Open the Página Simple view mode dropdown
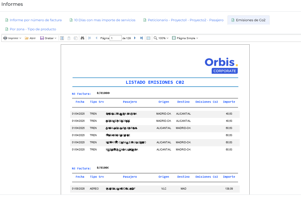Image resolution: width=301 pixels, height=197 pixels. [185, 38]
